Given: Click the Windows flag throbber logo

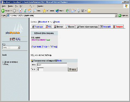Looking at the screenshot, I should pyautogui.click(x=126, y=6).
